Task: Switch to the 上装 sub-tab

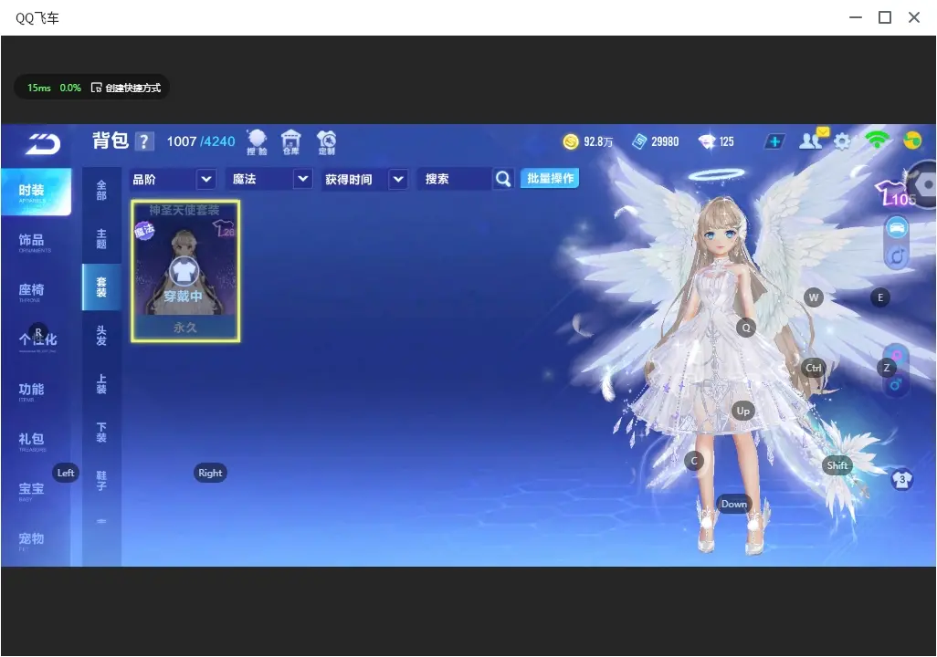Action: pos(101,384)
